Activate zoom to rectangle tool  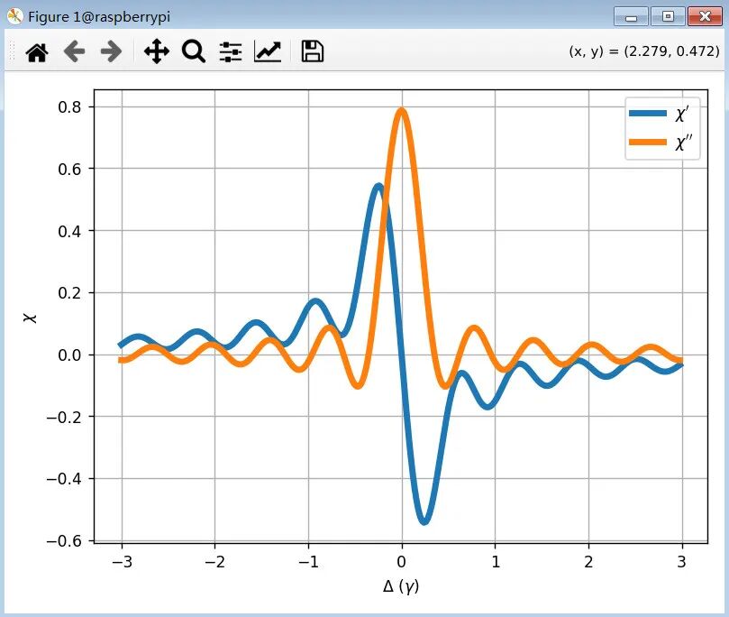coord(194,51)
